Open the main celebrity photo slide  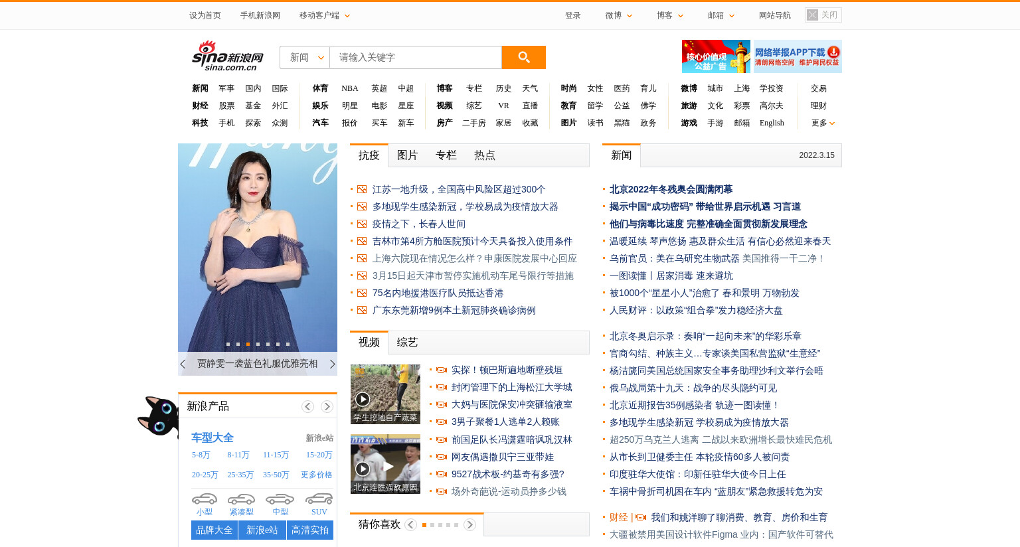click(x=258, y=248)
